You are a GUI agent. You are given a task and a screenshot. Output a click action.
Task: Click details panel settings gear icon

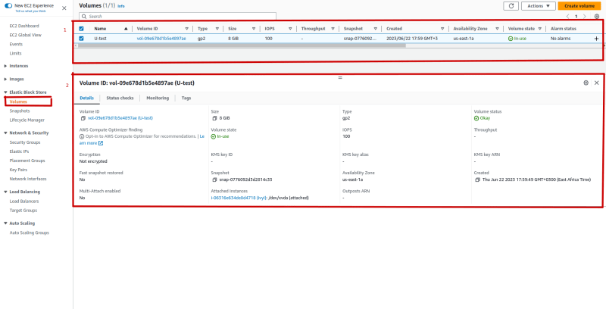coord(586,83)
